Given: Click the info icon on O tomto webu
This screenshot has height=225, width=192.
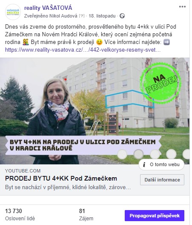Looking at the screenshot, I should pos(144,164).
